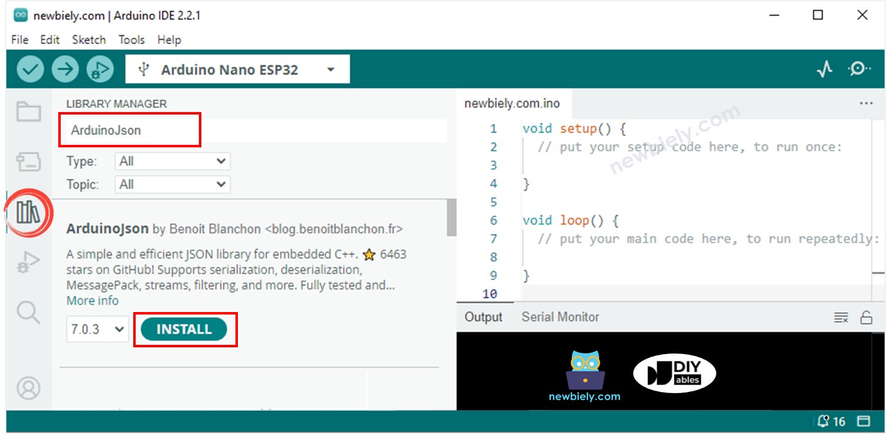Open the Serial Monitor icon
Screen dimensions: 886x434
click(859, 69)
